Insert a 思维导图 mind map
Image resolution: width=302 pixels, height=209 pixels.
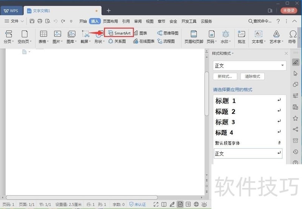tap(168, 33)
